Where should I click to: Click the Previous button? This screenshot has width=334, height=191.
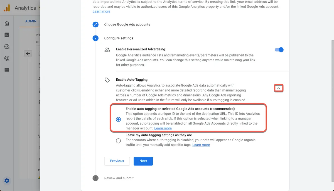(117, 161)
